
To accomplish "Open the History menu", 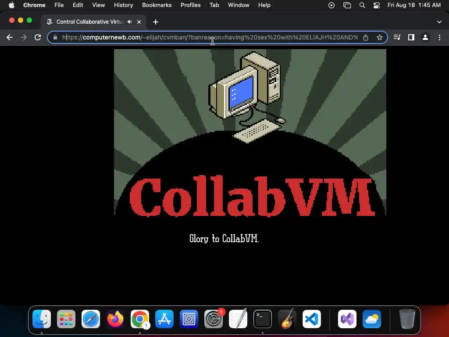I will pos(123,5).
